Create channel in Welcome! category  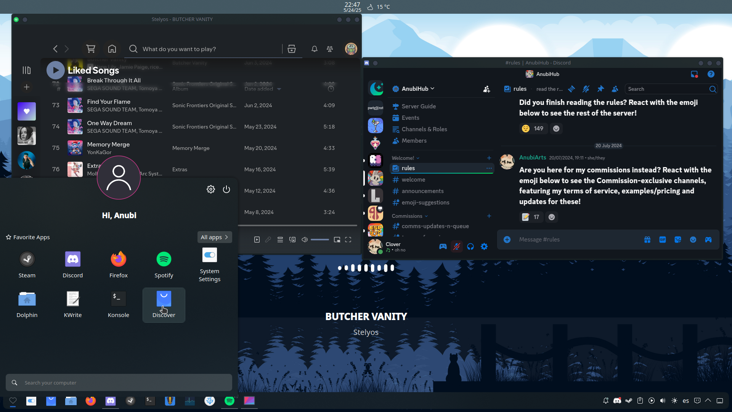point(489,158)
